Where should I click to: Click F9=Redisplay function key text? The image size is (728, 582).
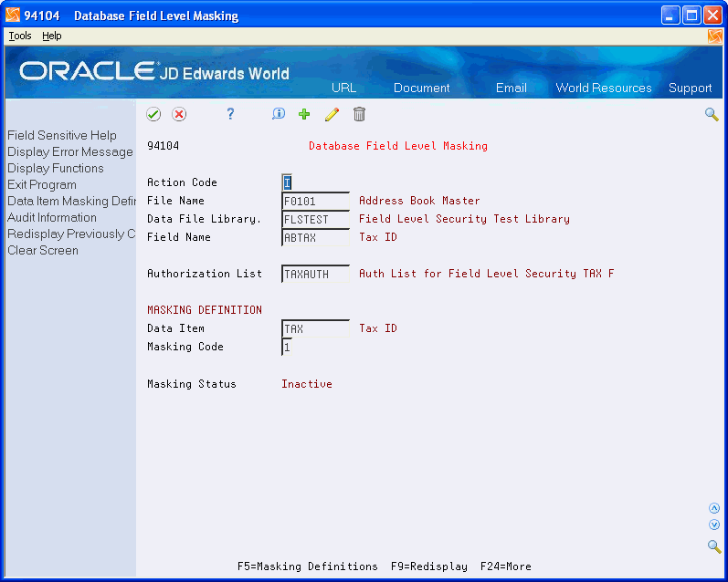[429, 566]
